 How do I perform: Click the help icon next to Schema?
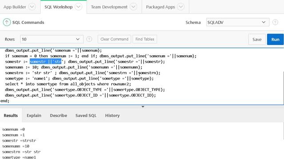[x=275, y=23]
